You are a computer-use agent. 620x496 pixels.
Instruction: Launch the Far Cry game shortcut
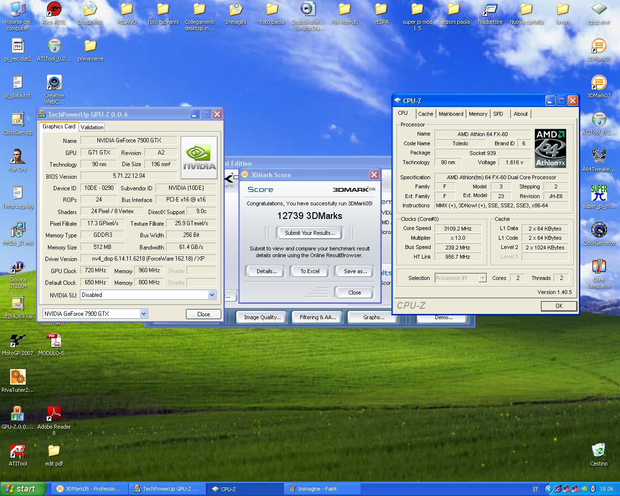pyautogui.click(x=17, y=161)
